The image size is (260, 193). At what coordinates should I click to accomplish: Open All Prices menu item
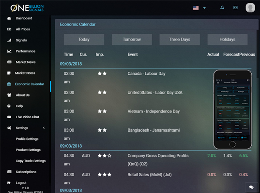(x=23, y=29)
